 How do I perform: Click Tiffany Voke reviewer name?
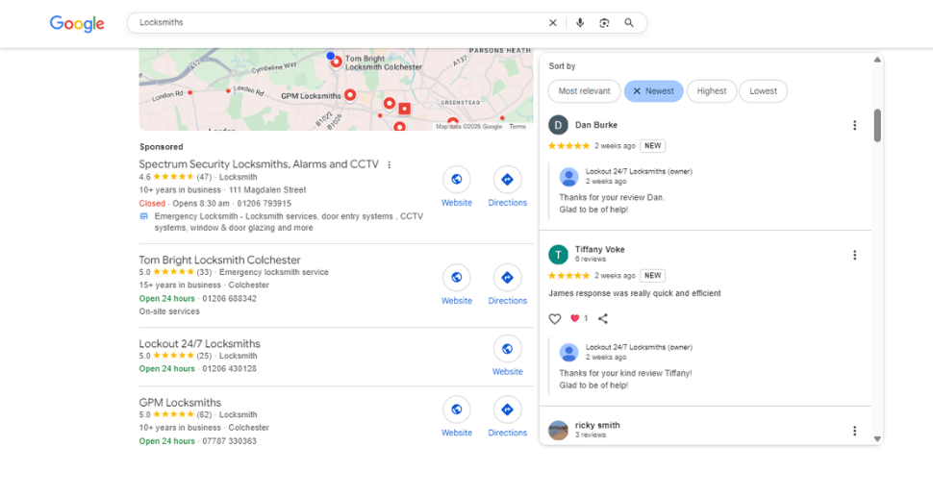coord(600,249)
